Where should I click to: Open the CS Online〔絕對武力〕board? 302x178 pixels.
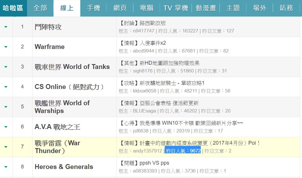(69, 87)
